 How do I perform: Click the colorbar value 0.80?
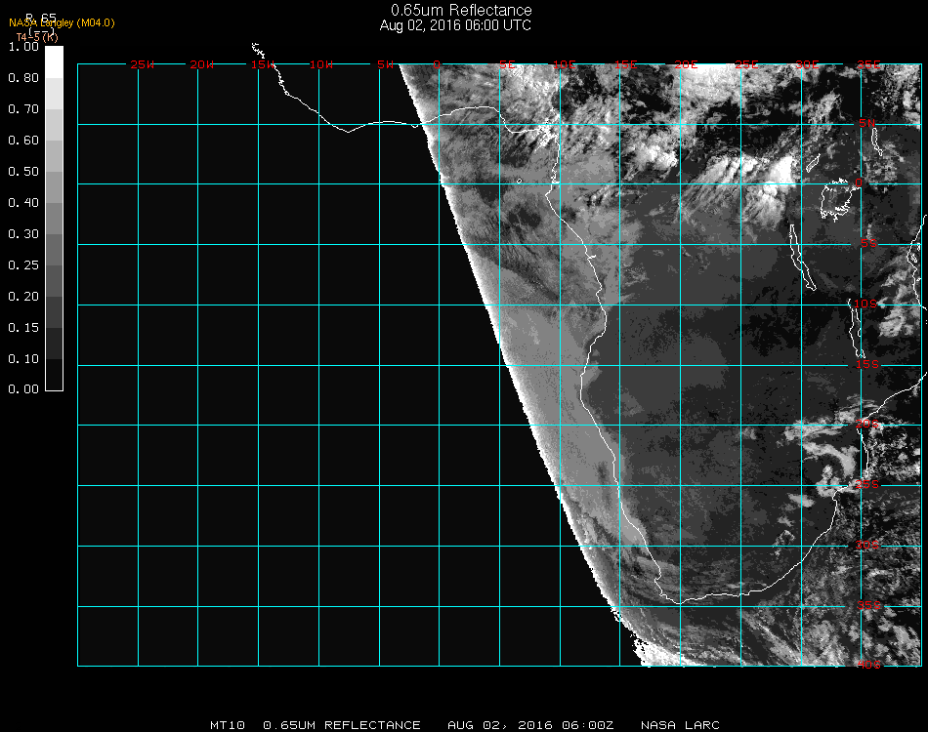[x=23, y=78]
